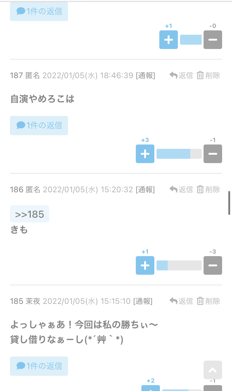Viewport: 232px width, 391px height.
Task: Click the page scrollbar on right edge
Action: (229, 203)
